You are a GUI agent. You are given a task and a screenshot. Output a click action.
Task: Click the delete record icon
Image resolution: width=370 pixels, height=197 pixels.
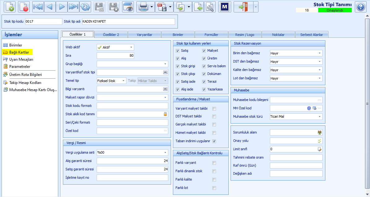pyautogui.click(x=24, y=7)
